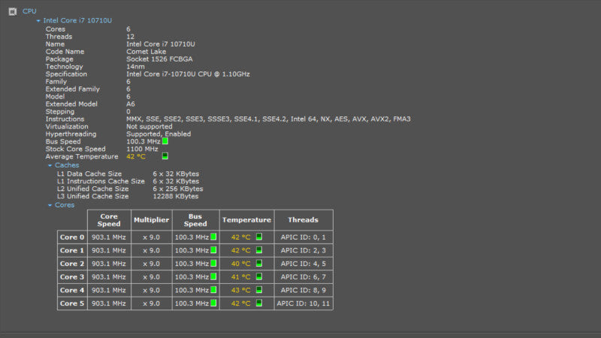Click the 'Not supported' virtualization value
The height and width of the screenshot is (338, 601).
[x=149, y=126]
